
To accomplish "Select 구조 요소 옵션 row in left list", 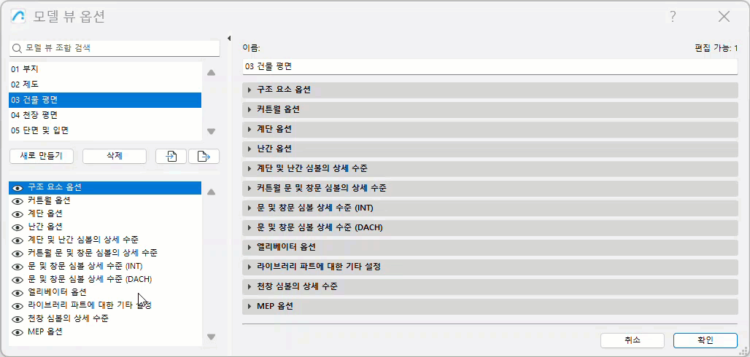I will pos(105,188).
